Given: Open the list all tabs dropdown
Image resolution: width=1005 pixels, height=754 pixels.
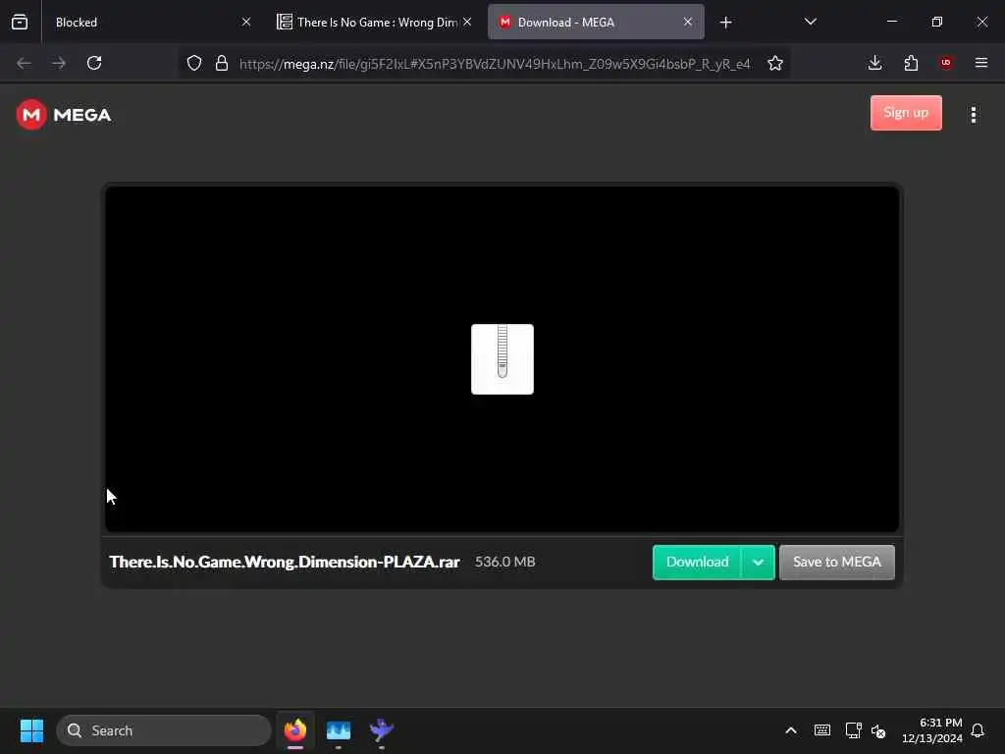Looking at the screenshot, I should (x=810, y=23).
